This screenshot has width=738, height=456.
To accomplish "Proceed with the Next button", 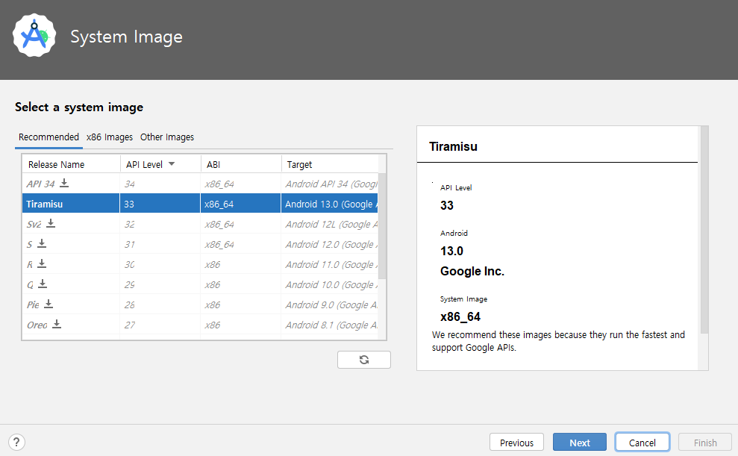I will point(579,443).
